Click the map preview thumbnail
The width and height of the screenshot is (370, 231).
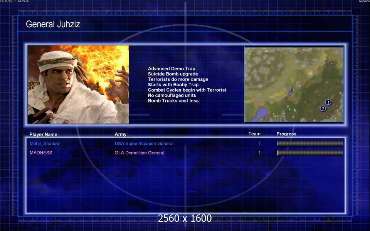coord(294,85)
